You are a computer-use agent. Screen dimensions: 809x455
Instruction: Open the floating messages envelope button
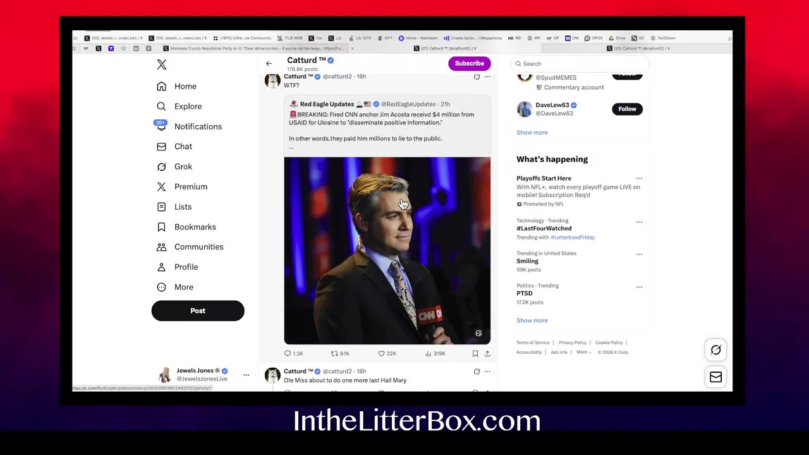[x=715, y=377]
